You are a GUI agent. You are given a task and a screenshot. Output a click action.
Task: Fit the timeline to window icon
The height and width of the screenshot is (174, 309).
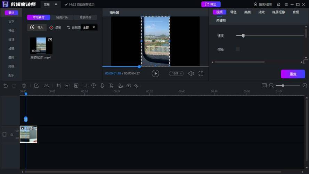(x=264, y=85)
